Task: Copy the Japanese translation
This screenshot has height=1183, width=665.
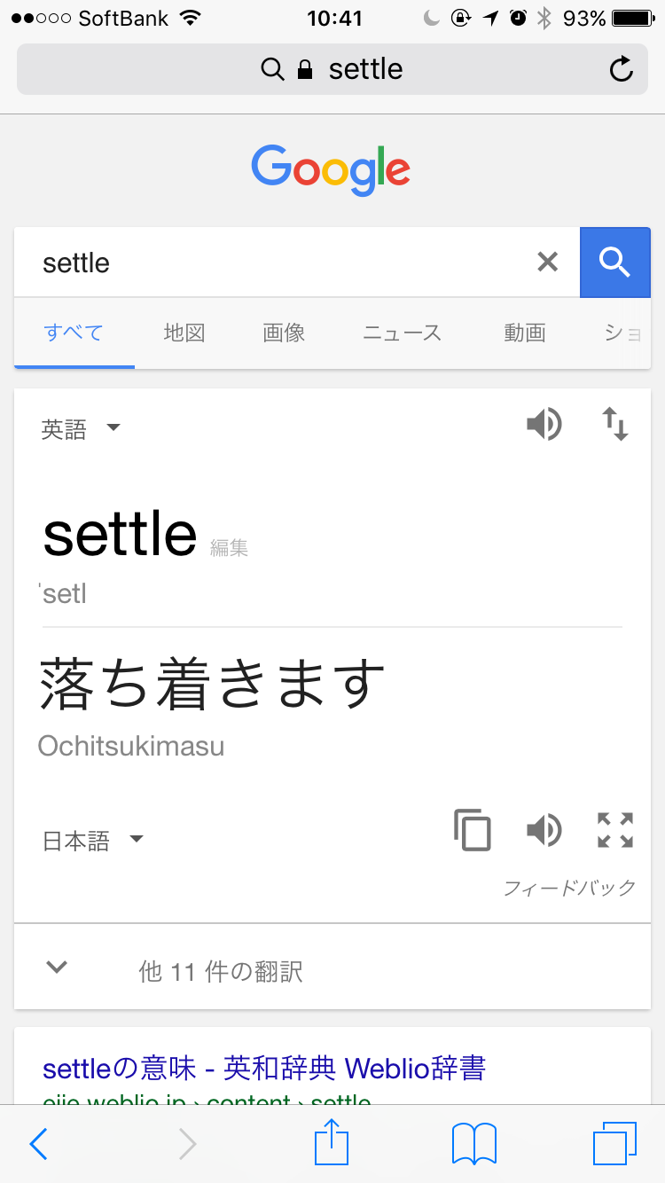Action: tap(473, 831)
